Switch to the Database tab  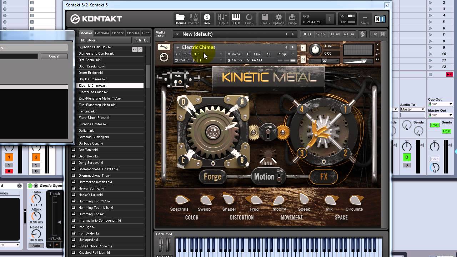[102, 33]
